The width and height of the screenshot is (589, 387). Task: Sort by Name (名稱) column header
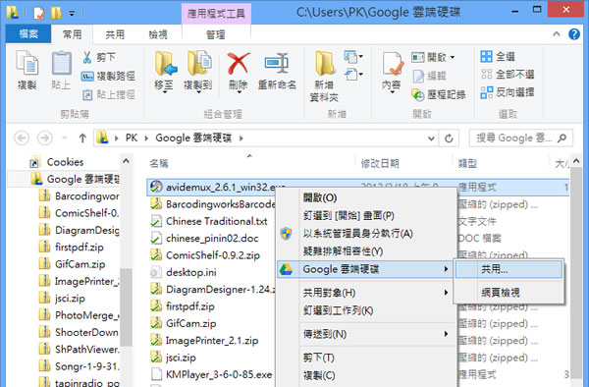tap(159, 163)
